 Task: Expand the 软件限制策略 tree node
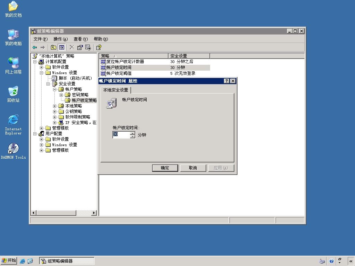pyautogui.click(x=54, y=117)
